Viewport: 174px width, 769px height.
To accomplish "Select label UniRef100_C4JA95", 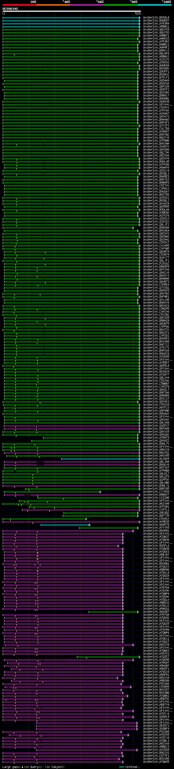I will [x=156, y=246].
